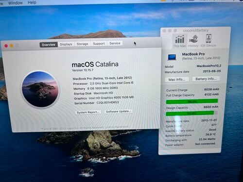The width and height of the screenshot is (243, 182).
Task: Select the Overview tab
Action: click(x=49, y=45)
